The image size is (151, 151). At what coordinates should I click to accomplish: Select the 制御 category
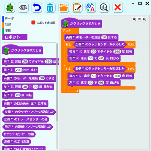(8, 25)
